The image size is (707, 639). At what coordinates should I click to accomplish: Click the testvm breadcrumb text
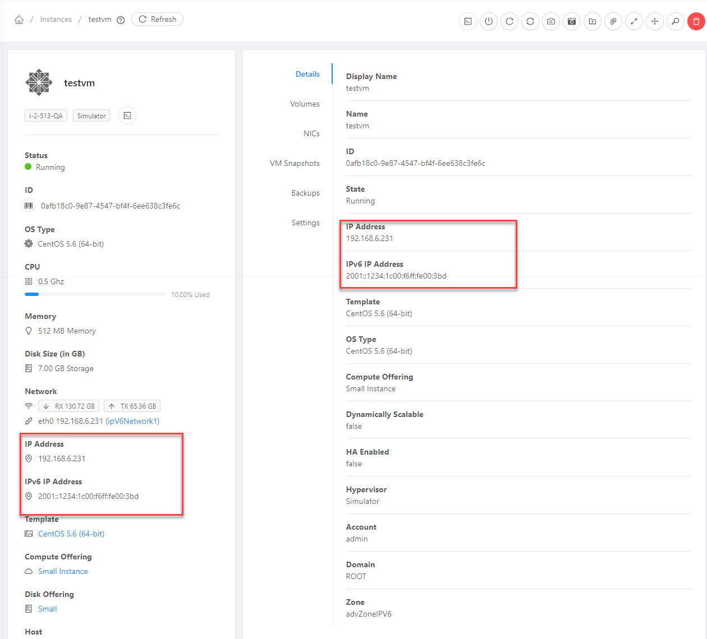tap(100, 19)
